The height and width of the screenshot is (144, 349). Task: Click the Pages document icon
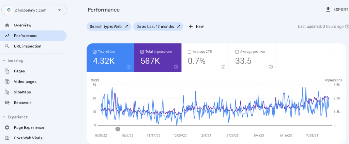(7, 71)
